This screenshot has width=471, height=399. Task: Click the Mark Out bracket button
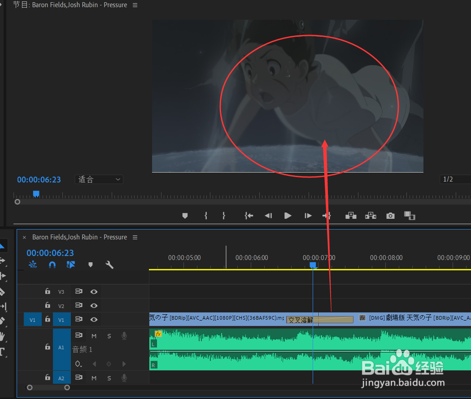[224, 216]
